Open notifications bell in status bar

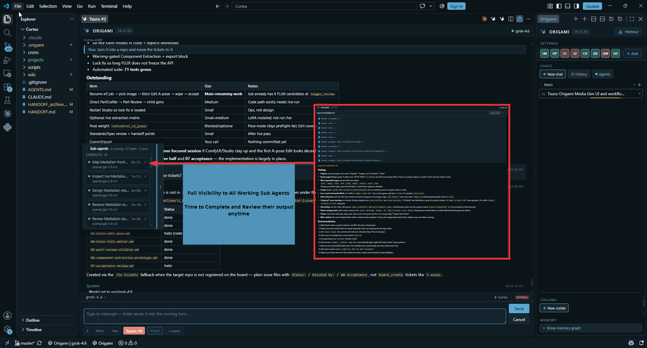coord(641,343)
